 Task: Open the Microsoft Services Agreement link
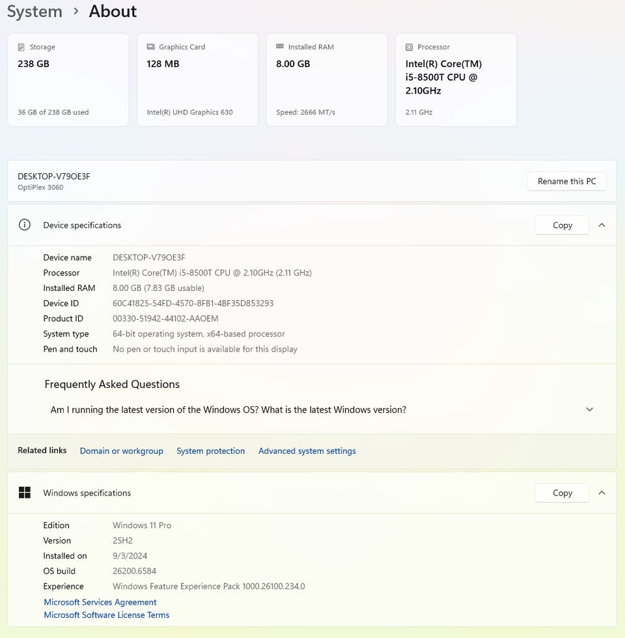100,602
